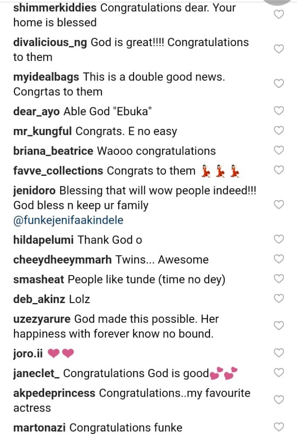
Task: Like shimmerkiddies' comment with the heart
Action: tap(278, 15)
